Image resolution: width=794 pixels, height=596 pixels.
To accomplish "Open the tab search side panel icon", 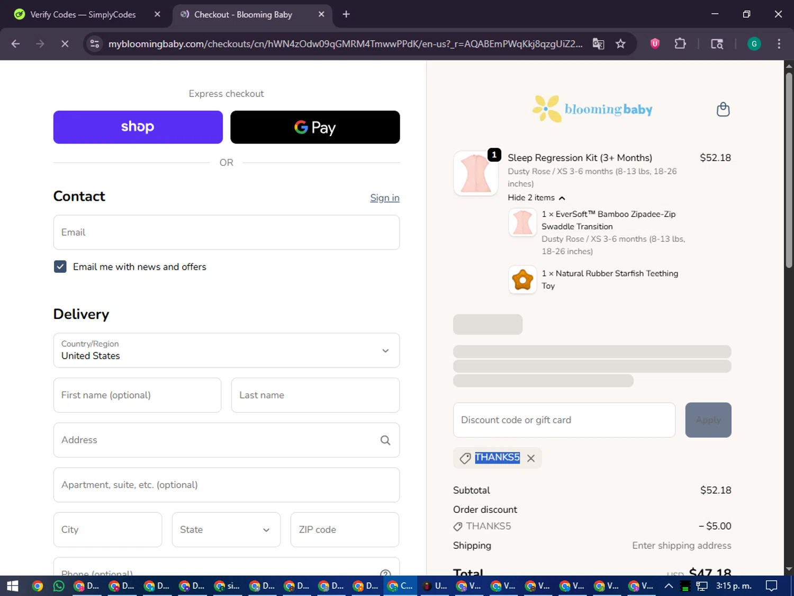I will [717, 44].
